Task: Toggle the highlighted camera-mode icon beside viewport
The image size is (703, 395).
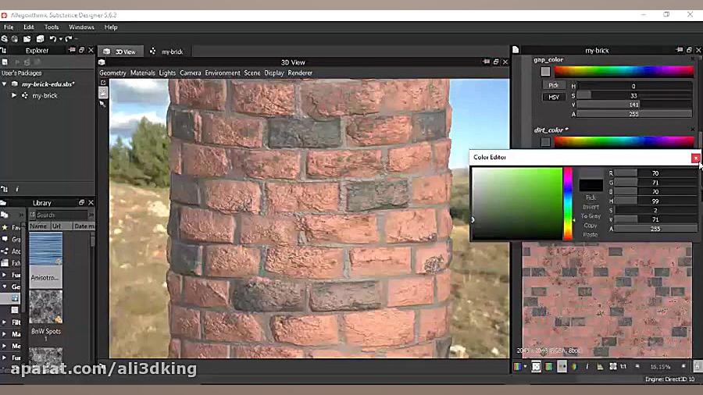Action: [103, 92]
